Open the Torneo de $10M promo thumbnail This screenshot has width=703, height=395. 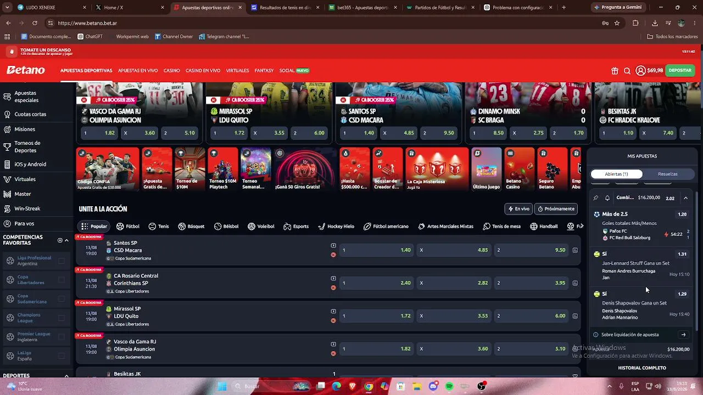(189, 169)
